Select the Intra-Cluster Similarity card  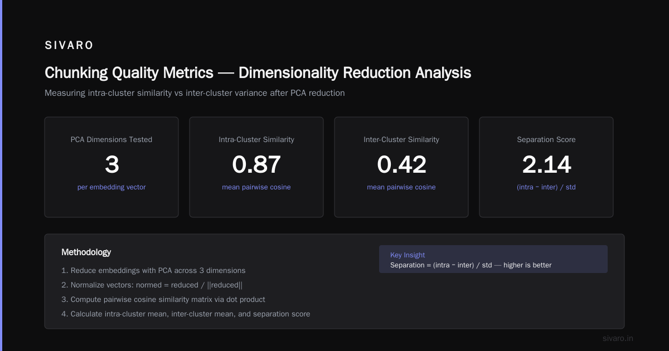tap(256, 167)
